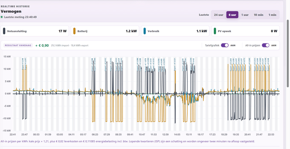Select the 6 uur time range
The image size is (290, 149).
pyautogui.click(x=232, y=15)
